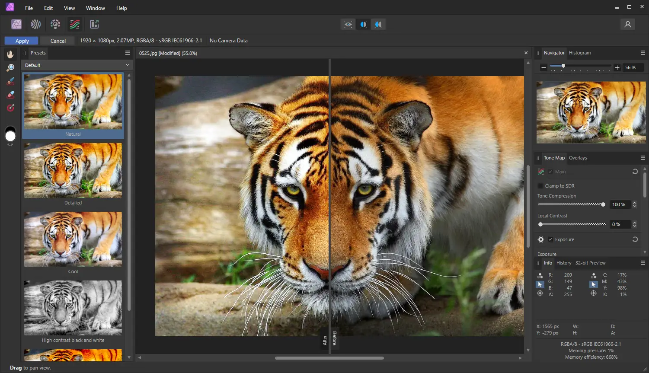
Task: Click the Tone Compression slider handle
Action: (x=603, y=204)
